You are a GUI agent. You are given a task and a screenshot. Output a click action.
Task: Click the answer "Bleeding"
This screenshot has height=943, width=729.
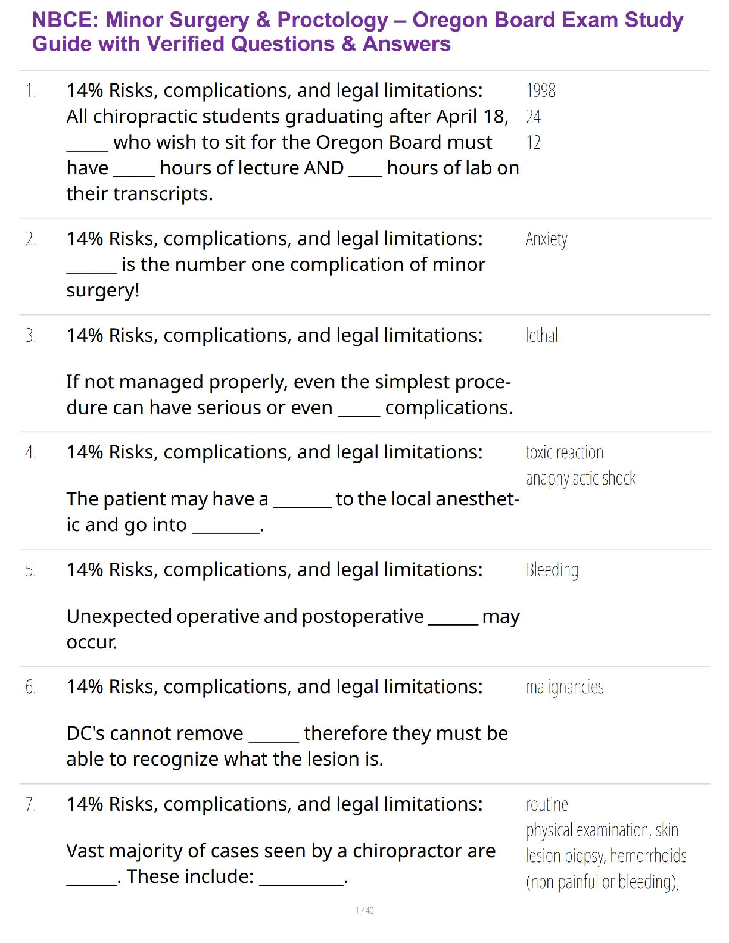tap(552, 570)
